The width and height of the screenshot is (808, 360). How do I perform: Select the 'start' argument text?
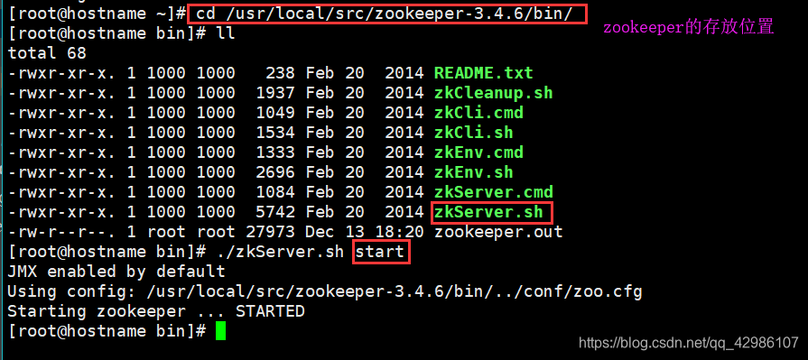point(380,252)
